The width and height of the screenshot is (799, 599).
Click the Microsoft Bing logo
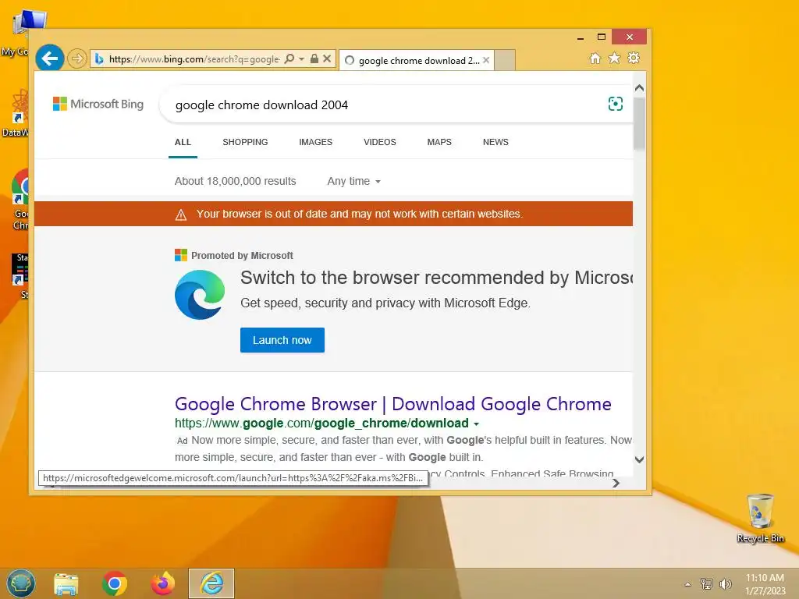(98, 104)
